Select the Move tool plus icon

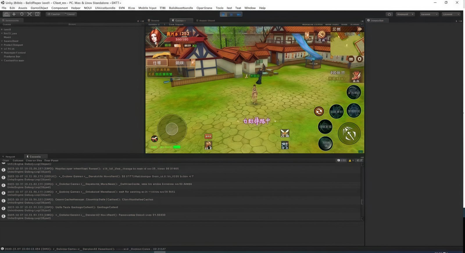point(14,14)
